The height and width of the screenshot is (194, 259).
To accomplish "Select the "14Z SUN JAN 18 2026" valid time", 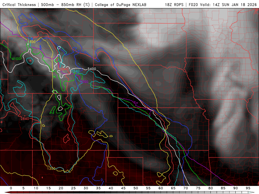I will point(235,5).
